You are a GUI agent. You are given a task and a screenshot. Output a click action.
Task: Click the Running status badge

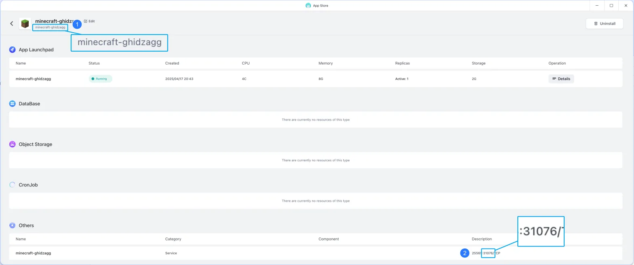coord(100,79)
